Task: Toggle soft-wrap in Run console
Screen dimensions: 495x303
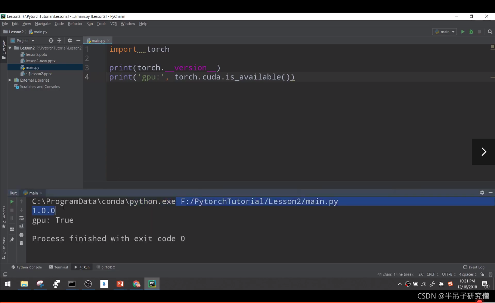Action: 21,218
